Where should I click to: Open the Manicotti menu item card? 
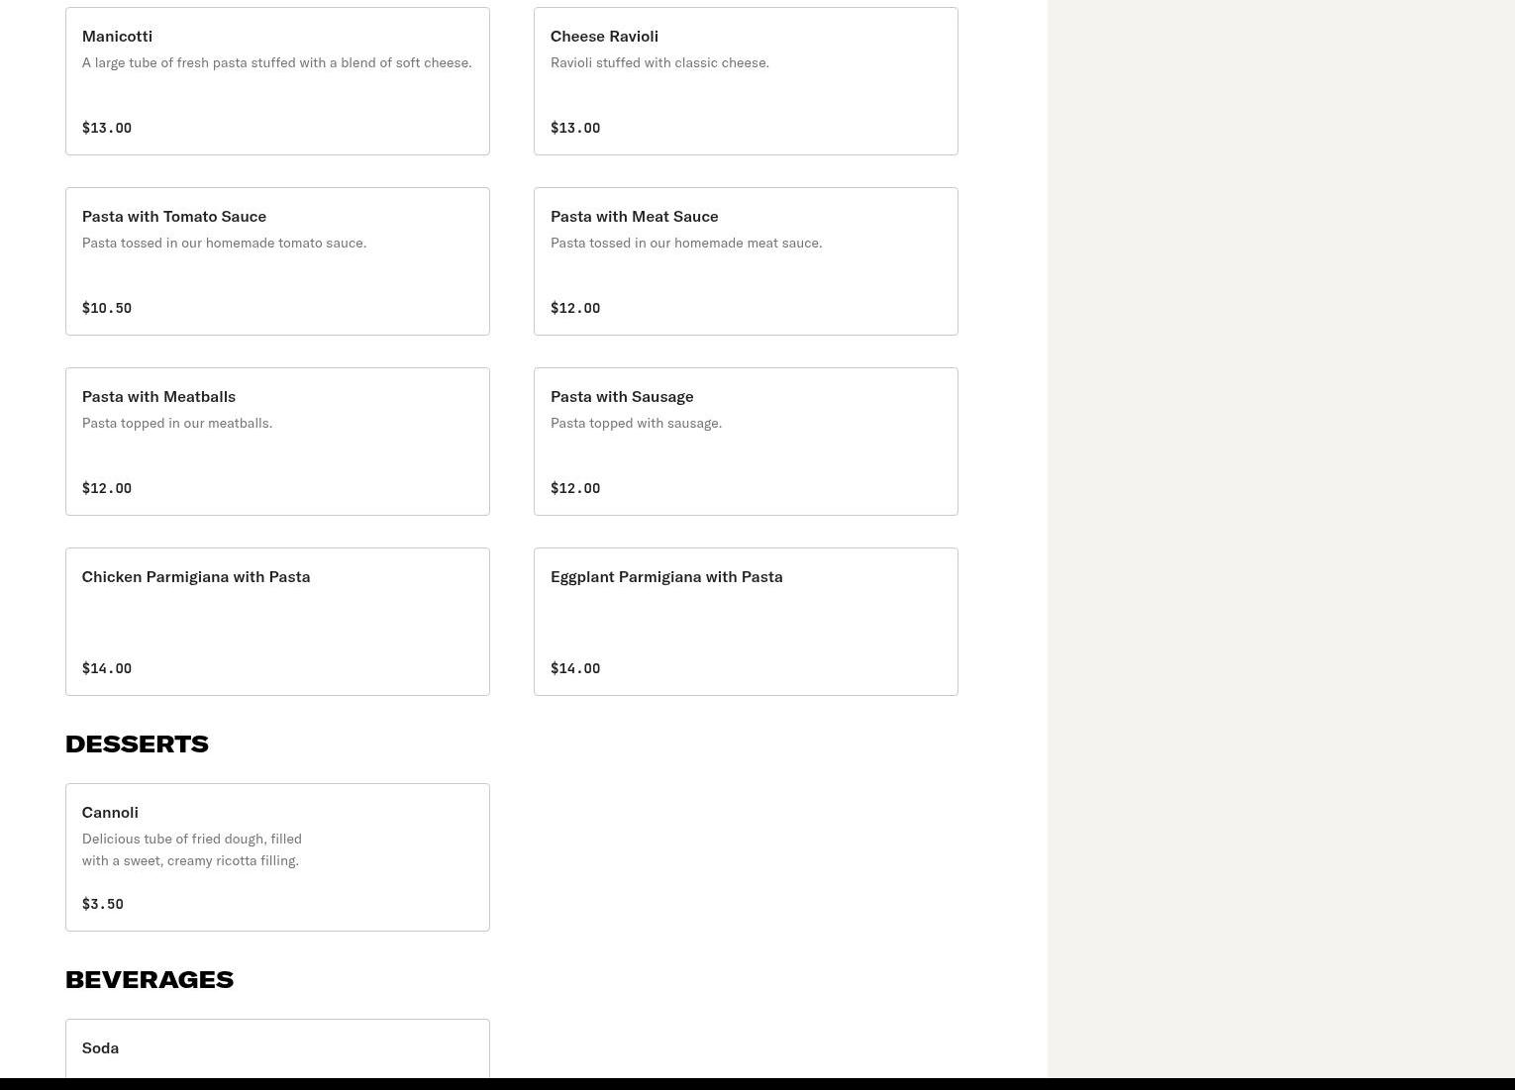(277, 81)
